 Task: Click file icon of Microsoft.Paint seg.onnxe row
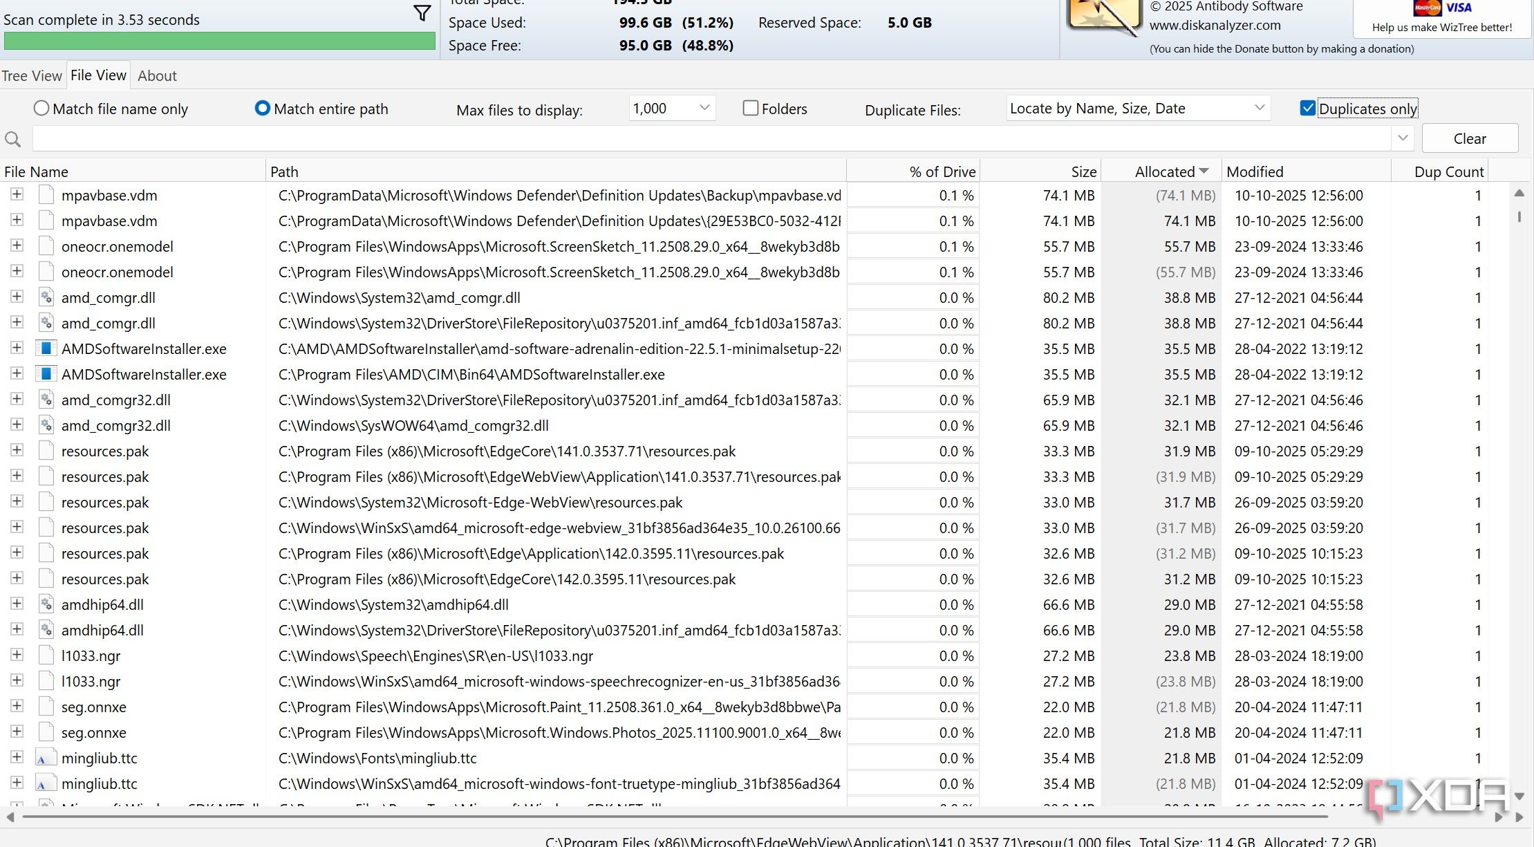click(46, 707)
